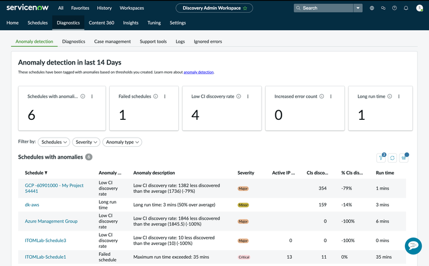The width and height of the screenshot is (429, 266).
Task: Switch to the Ignored errors sub-tab
Action: coord(208,42)
